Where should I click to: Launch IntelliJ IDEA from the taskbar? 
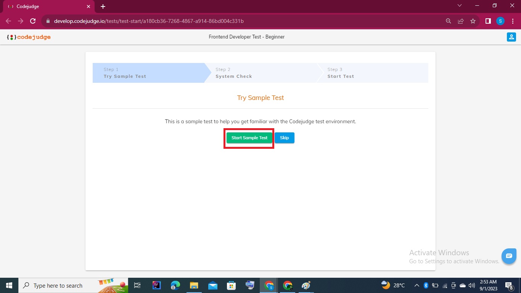[x=156, y=285]
